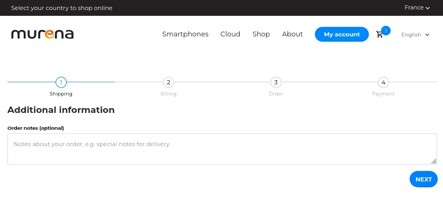Click the cart item count badge
The width and height of the screenshot is (443, 201).
coord(386,31)
